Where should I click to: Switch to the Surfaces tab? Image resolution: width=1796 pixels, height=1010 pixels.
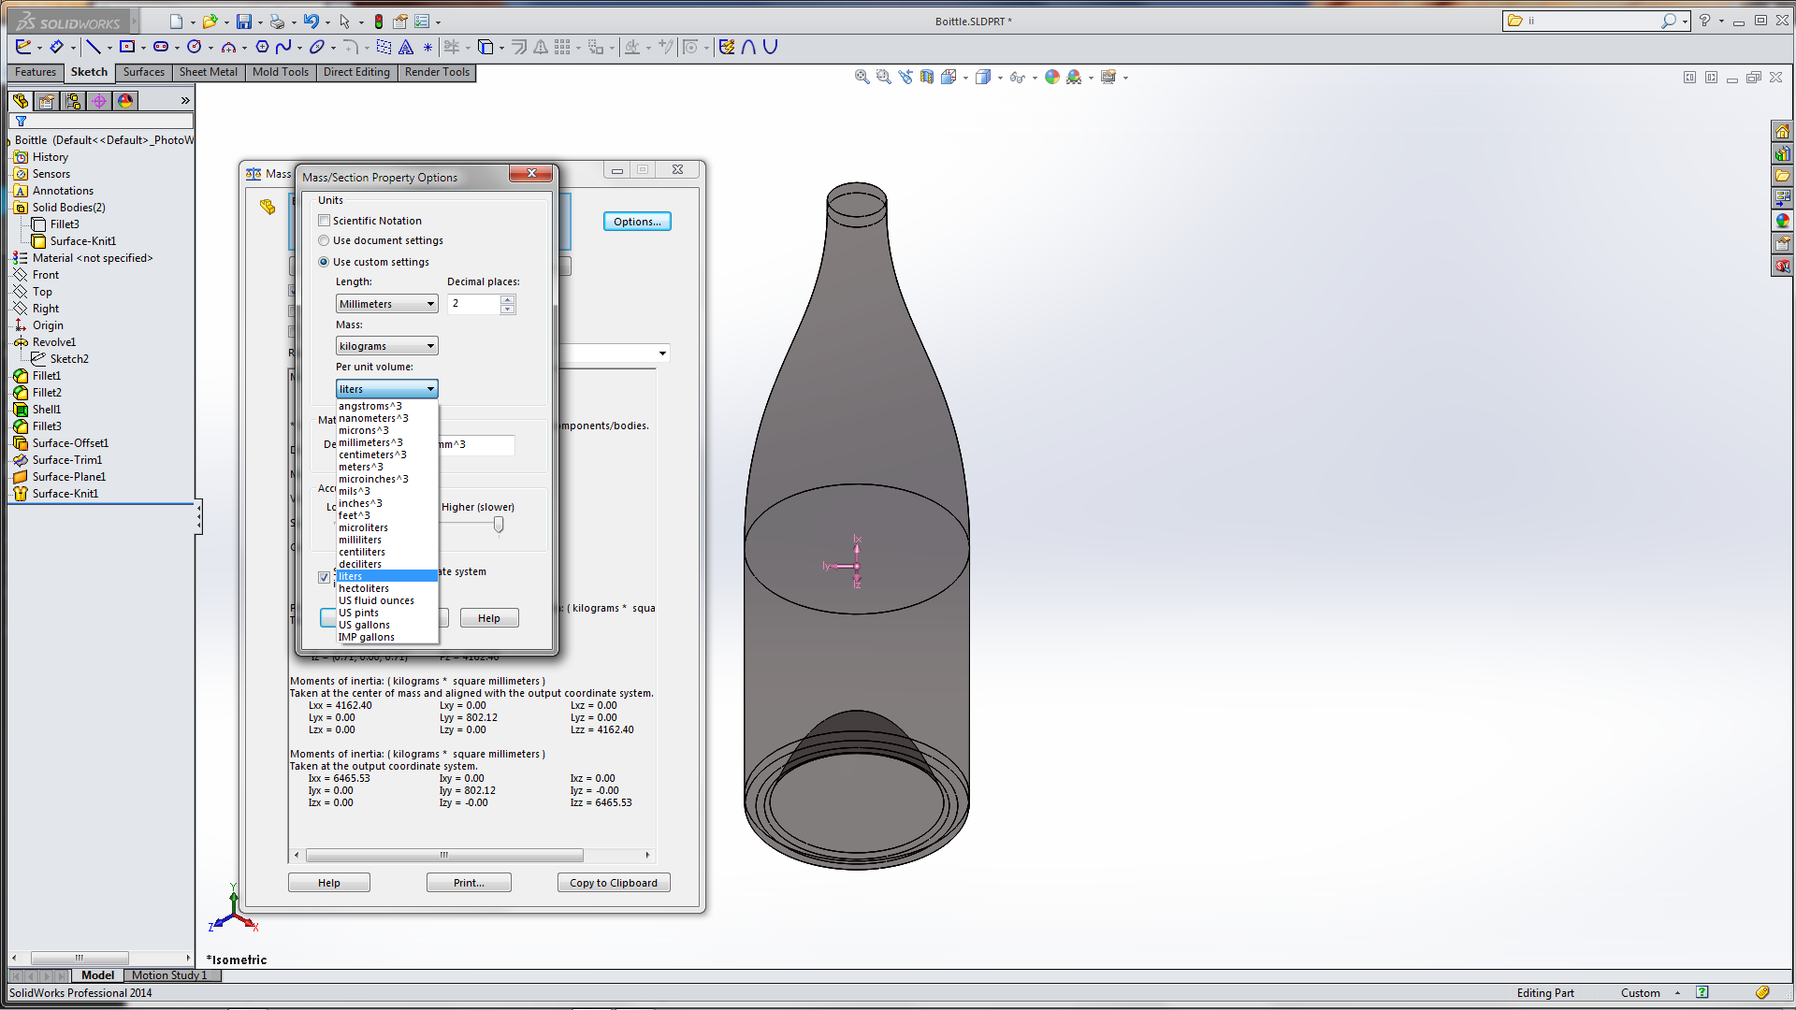143,72
